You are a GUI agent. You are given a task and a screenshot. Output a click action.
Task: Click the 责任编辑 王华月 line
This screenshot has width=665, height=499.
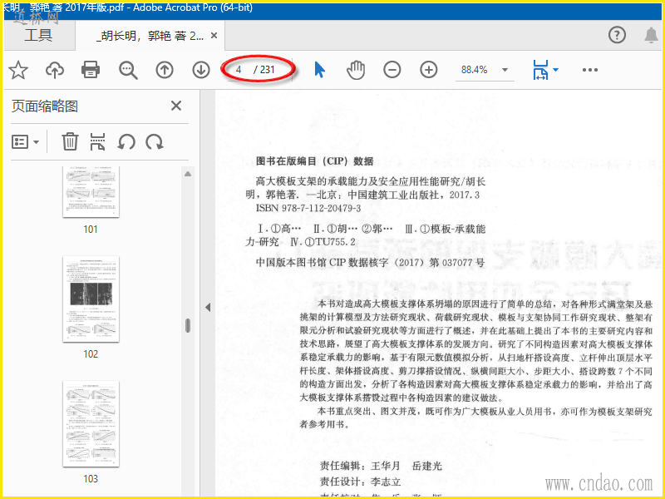click(x=381, y=466)
